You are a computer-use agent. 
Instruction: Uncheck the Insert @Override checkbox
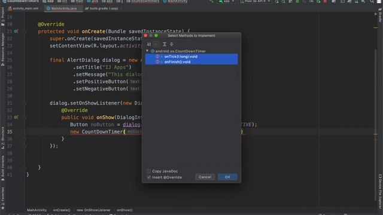149,177
